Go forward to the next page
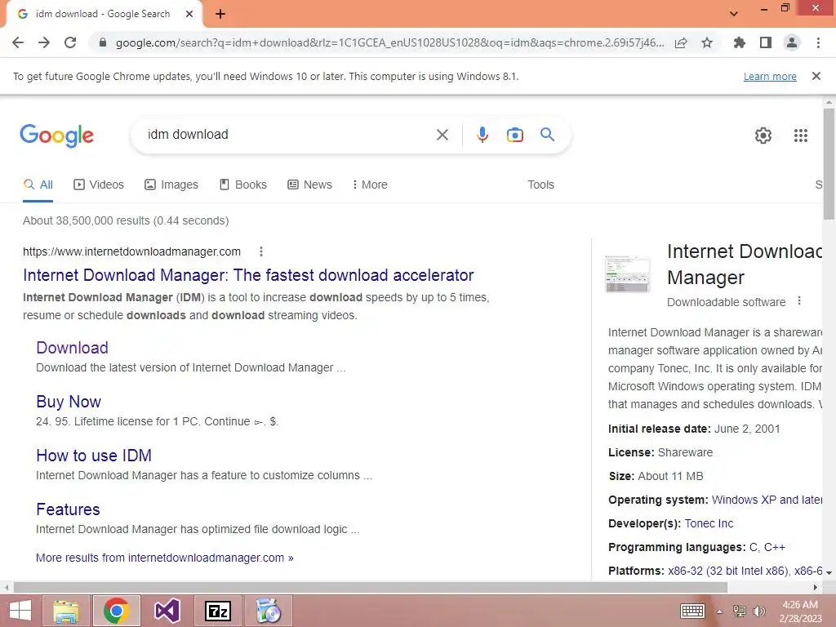 (x=44, y=42)
